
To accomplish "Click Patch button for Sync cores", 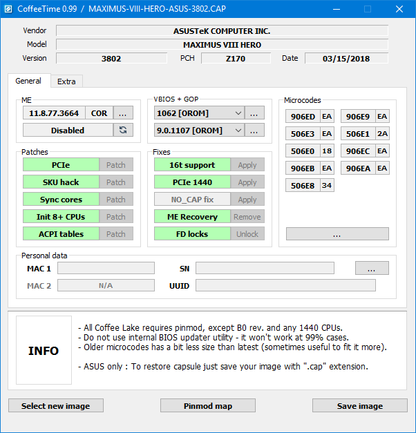I will 116,200.
